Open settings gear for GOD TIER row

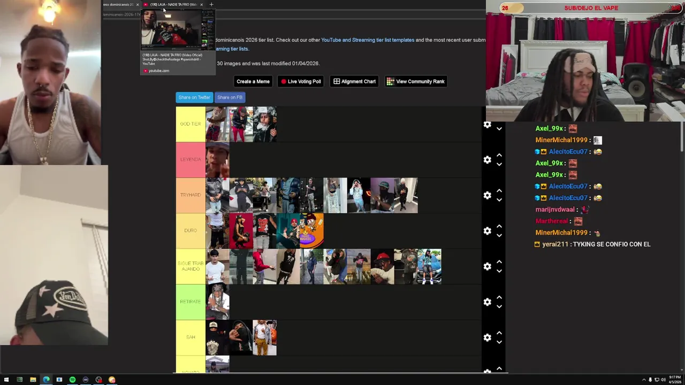487,125
